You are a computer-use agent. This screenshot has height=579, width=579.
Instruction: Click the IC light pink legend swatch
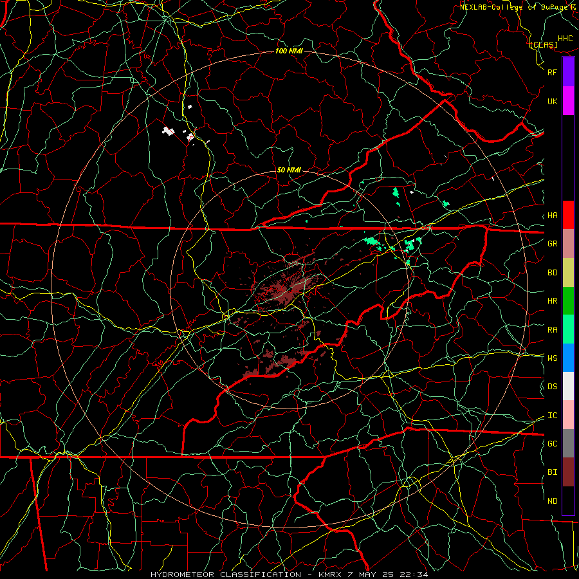point(568,415)
